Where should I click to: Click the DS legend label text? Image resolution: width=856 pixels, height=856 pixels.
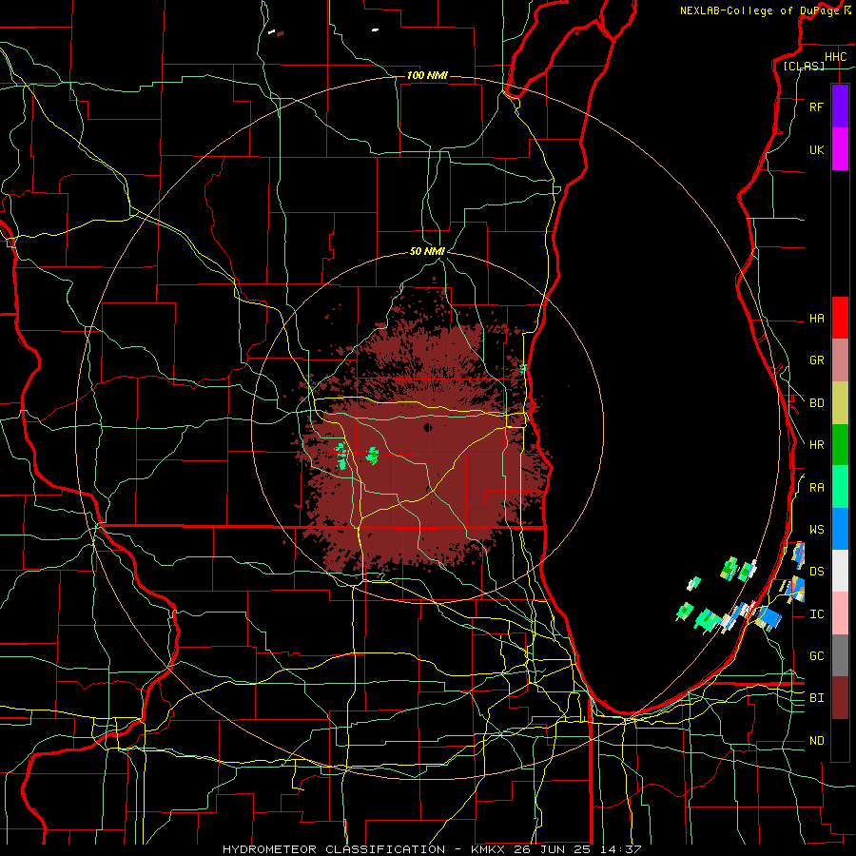click(816, 571)
